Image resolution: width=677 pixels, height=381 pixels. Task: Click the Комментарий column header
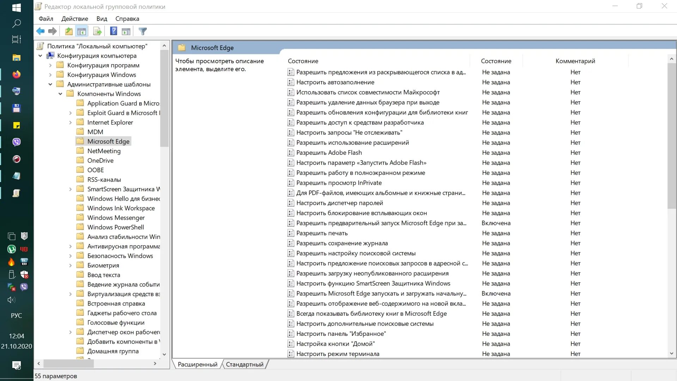pyautogui.click(x=575, y=61)
